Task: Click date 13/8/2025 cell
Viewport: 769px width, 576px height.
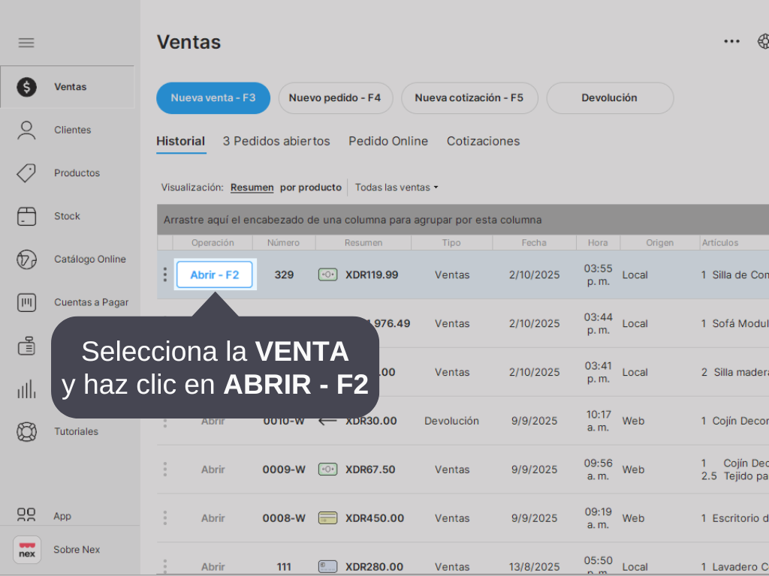Action: click(x=534, y=567)
